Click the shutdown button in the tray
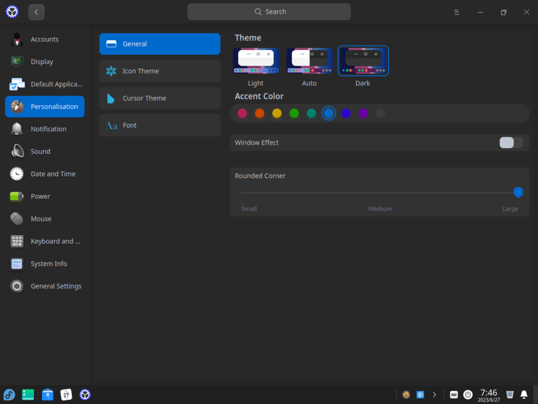 tap(468, 395)
